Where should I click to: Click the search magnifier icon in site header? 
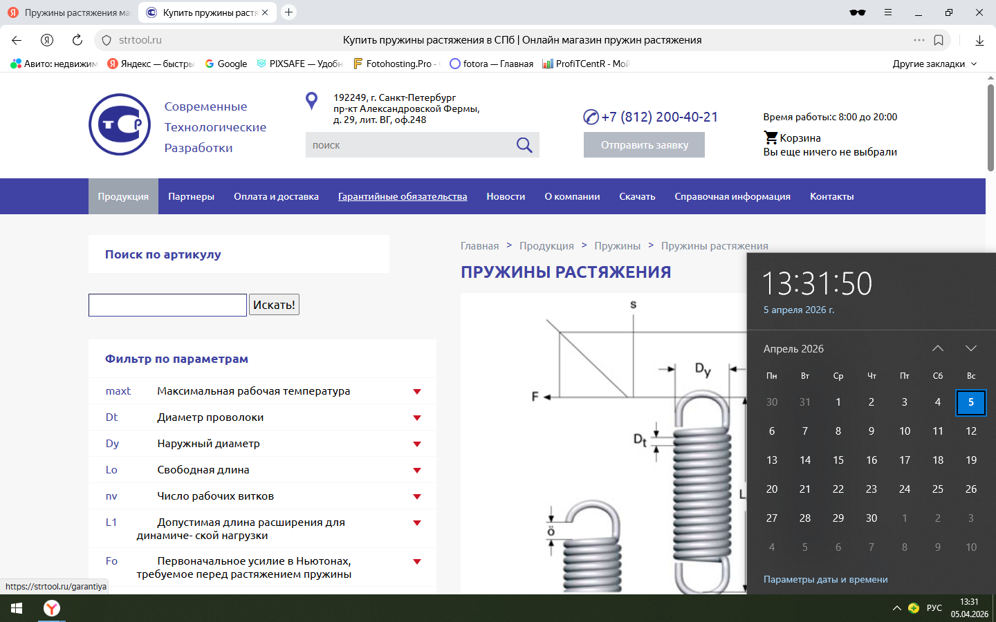(x=524, y=145)
